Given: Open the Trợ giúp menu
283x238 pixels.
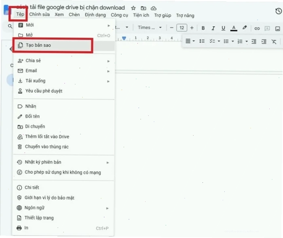Looking at the screenshot, I should 163,15.
